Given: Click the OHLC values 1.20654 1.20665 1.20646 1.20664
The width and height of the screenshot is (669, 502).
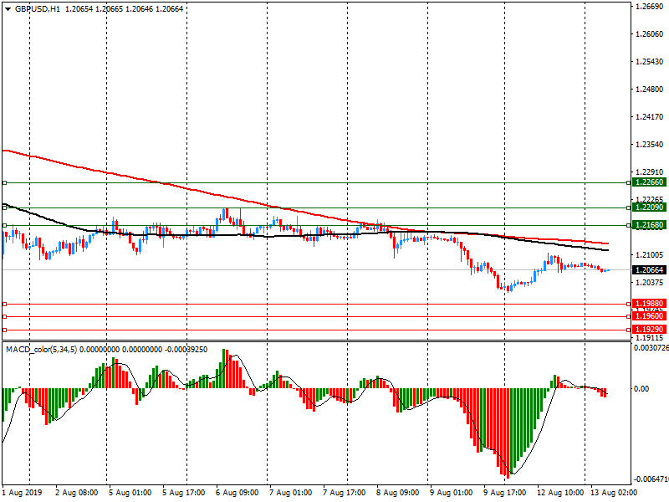Looking at the screenshot, I should 124,9.
